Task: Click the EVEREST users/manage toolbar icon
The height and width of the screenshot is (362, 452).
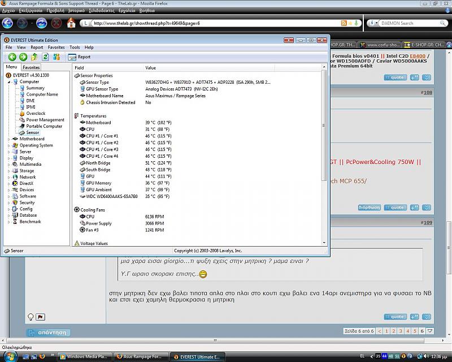Action: 56,57
